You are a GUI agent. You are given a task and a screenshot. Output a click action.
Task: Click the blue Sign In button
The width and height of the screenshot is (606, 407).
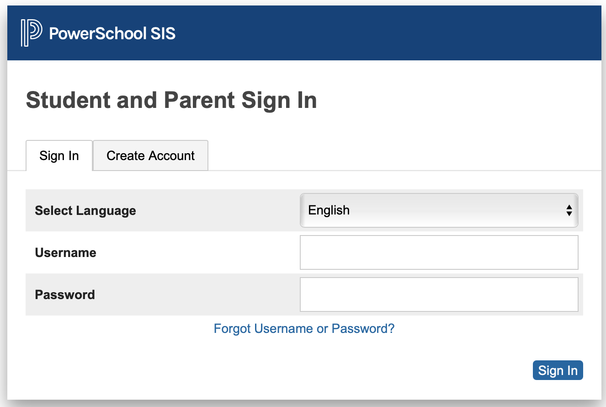(558, 370)
